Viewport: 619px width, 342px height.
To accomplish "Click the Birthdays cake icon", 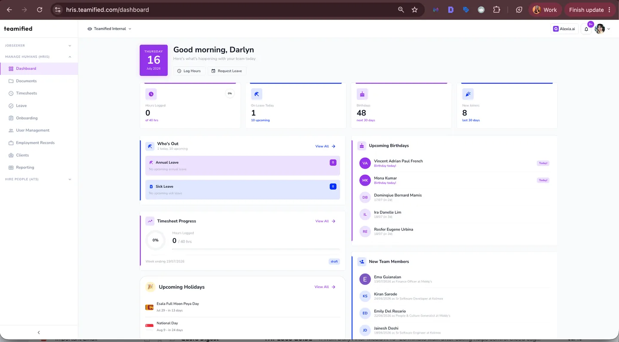I will point(362,94).
